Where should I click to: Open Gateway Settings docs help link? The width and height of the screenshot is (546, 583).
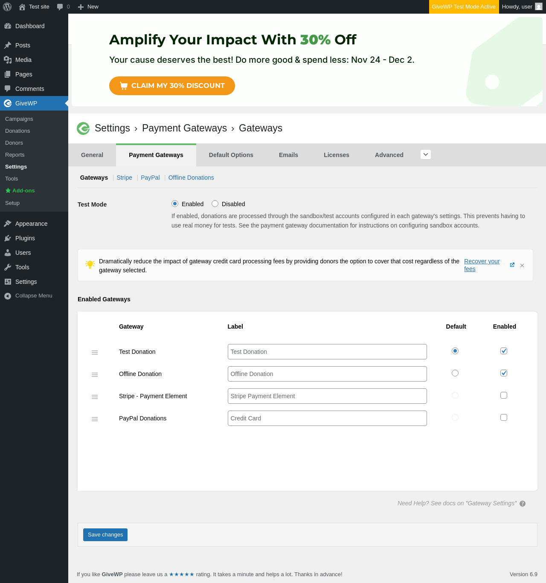click(457, 504)
